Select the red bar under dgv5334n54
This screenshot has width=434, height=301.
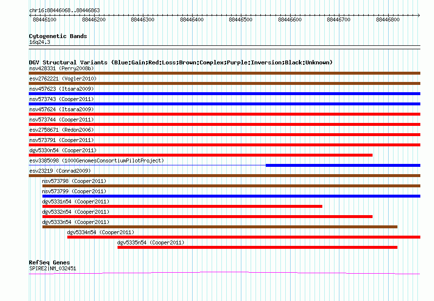244,237
